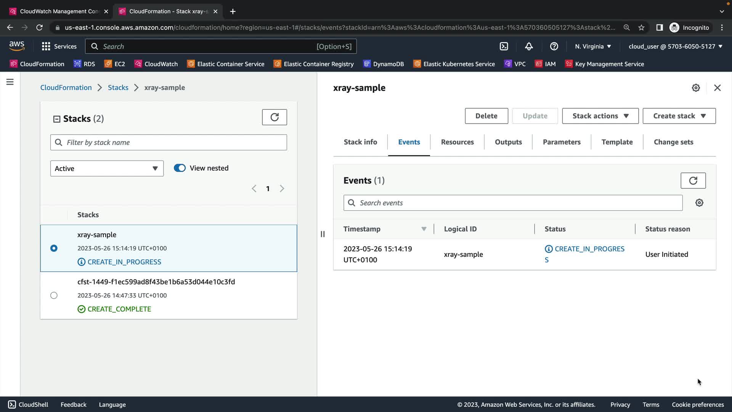Expand the Stack actions dropdown

coord(600,116)
